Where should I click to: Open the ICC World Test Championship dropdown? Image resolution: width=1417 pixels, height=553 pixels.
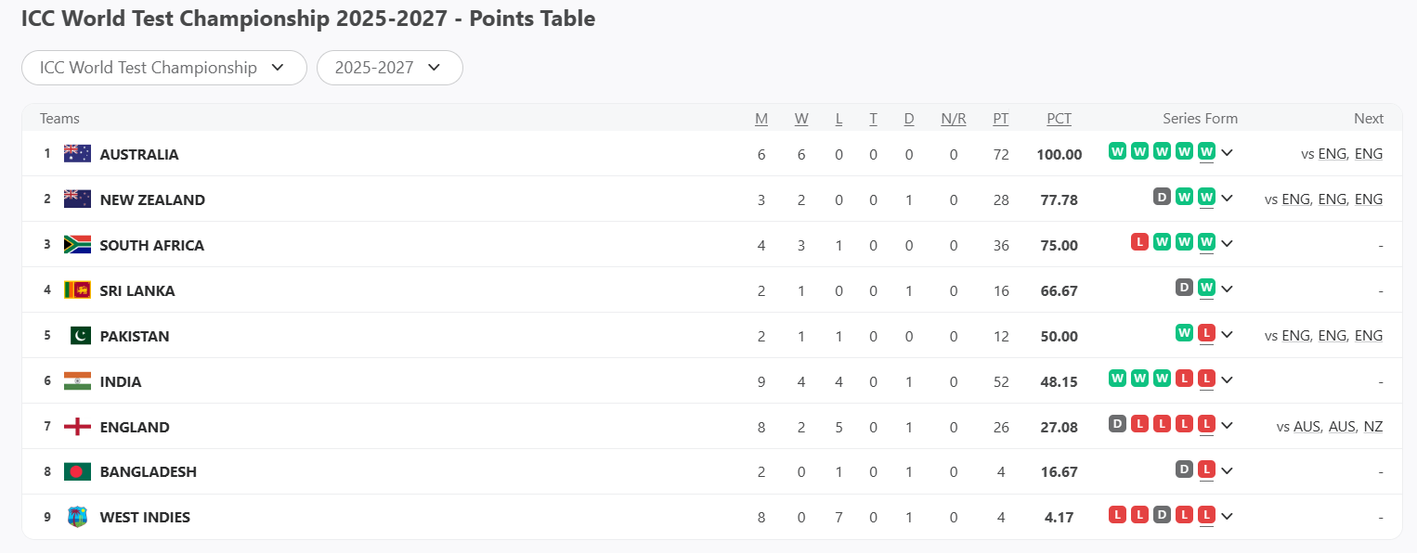tap(163, 68)
